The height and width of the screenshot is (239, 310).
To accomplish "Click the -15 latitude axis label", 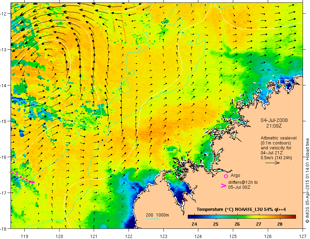I will pos(4,121).
